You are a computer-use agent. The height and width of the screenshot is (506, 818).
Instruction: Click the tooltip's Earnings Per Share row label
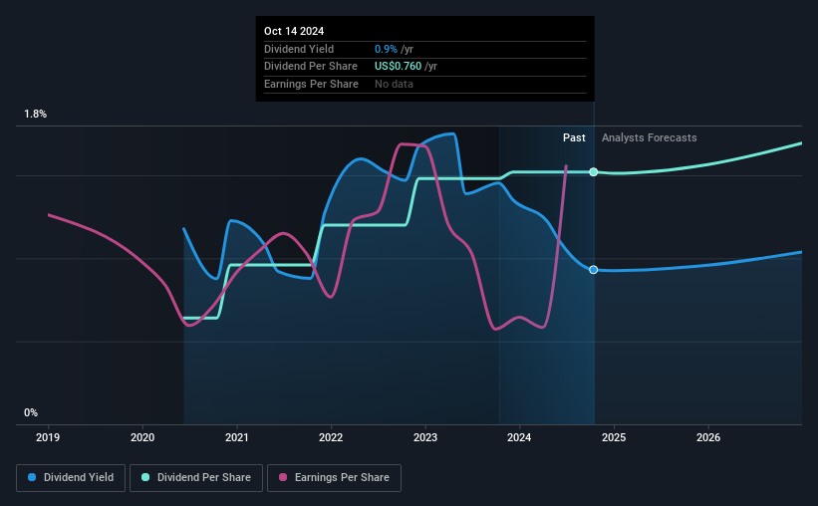point(312,84)
